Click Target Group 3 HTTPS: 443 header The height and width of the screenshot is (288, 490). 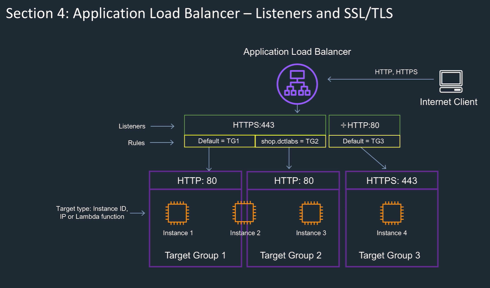tap(391, 180)
